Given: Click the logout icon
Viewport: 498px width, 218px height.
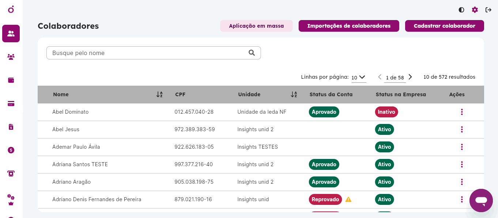Looking at the screenshot, I should tap(488, 10).
